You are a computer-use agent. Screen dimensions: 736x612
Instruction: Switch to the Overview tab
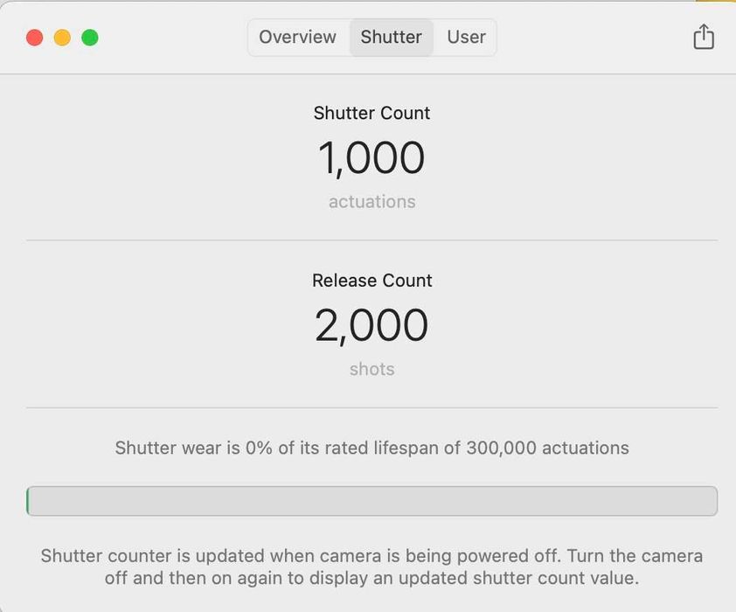coord(297,37)
